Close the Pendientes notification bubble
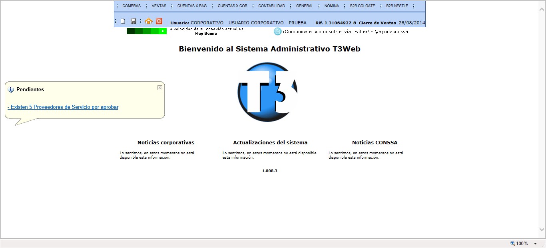 160,88
